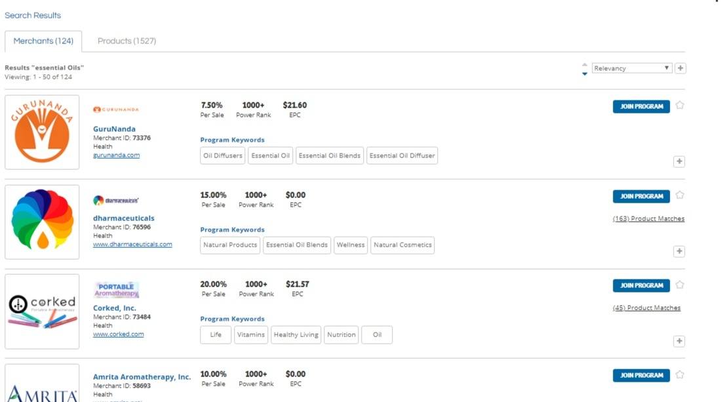Sort ascending with the up arrow
Image resolution: width=721 pixels, height=402 pixels.
point(585,64)
